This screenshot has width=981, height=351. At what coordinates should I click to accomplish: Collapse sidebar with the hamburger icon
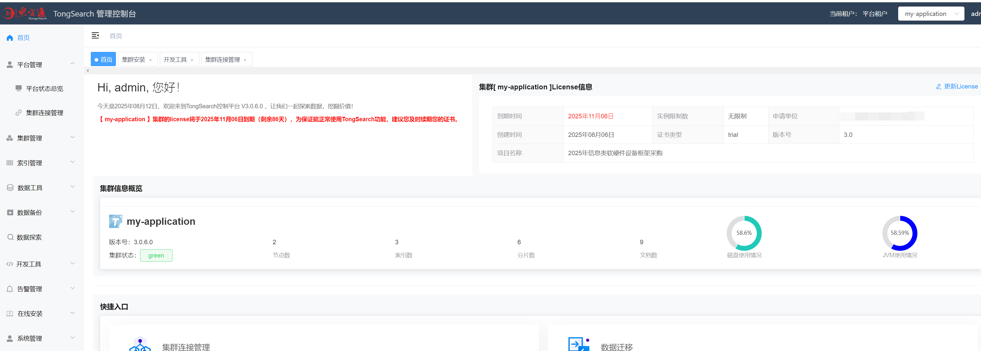pos(95,35)
